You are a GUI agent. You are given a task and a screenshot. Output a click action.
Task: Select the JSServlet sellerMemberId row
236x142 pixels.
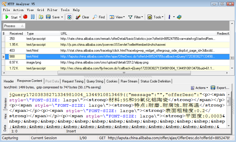coord(117,45)
